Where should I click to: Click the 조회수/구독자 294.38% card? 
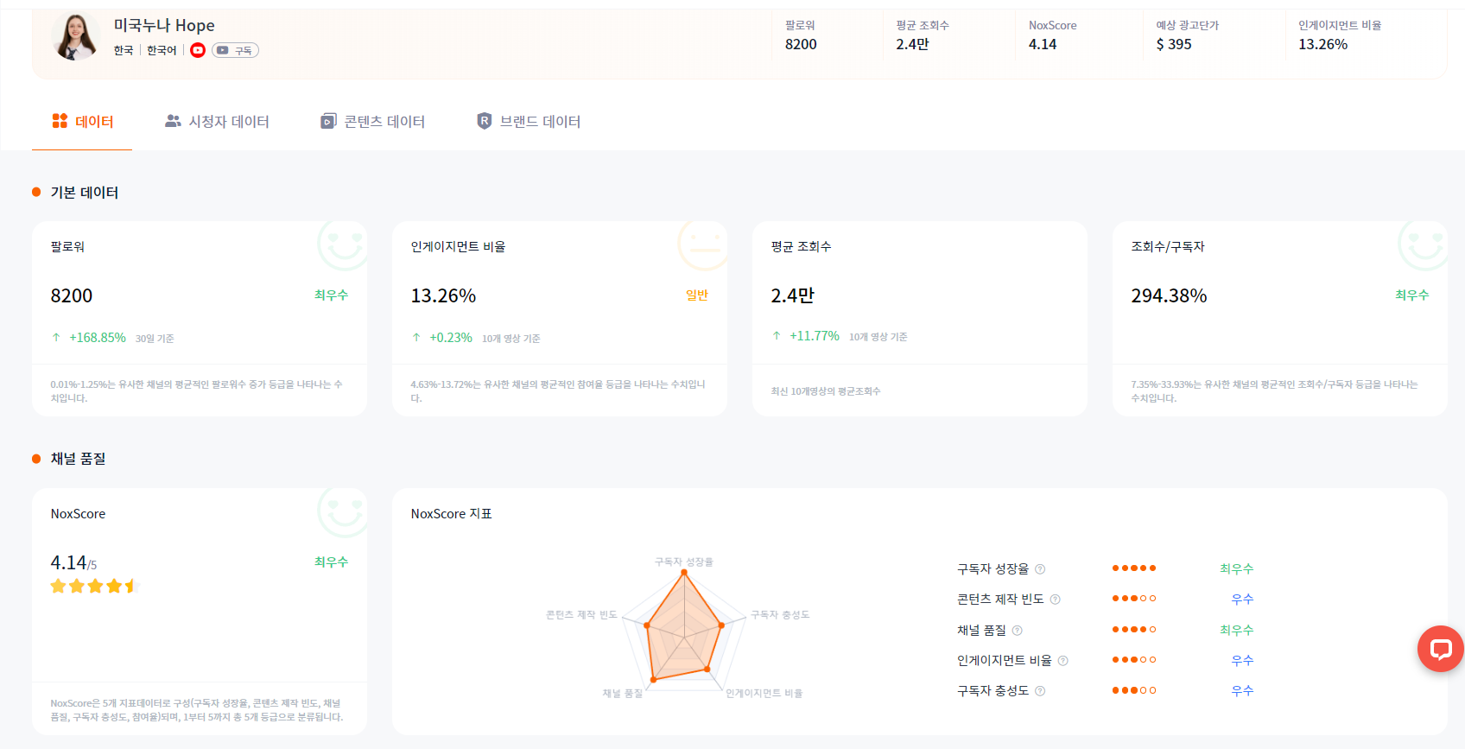(1280, 319)
